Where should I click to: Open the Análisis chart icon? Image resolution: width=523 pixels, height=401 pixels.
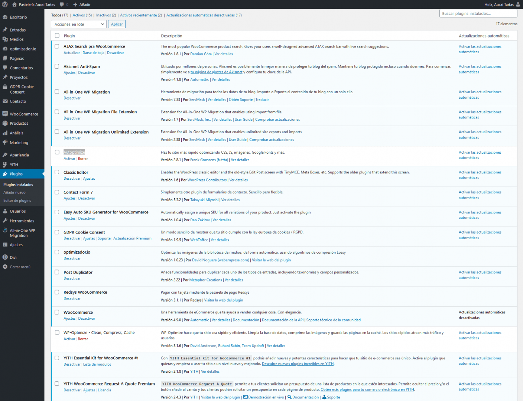point(5,133)
